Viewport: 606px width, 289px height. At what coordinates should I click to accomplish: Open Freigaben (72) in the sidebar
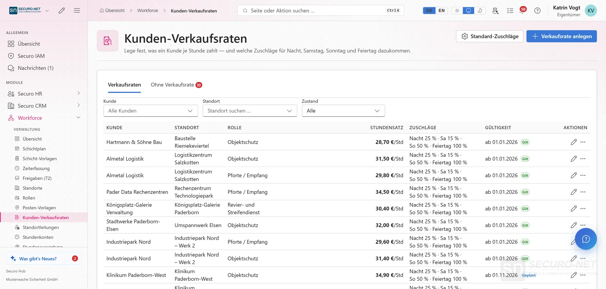(37, 178)
